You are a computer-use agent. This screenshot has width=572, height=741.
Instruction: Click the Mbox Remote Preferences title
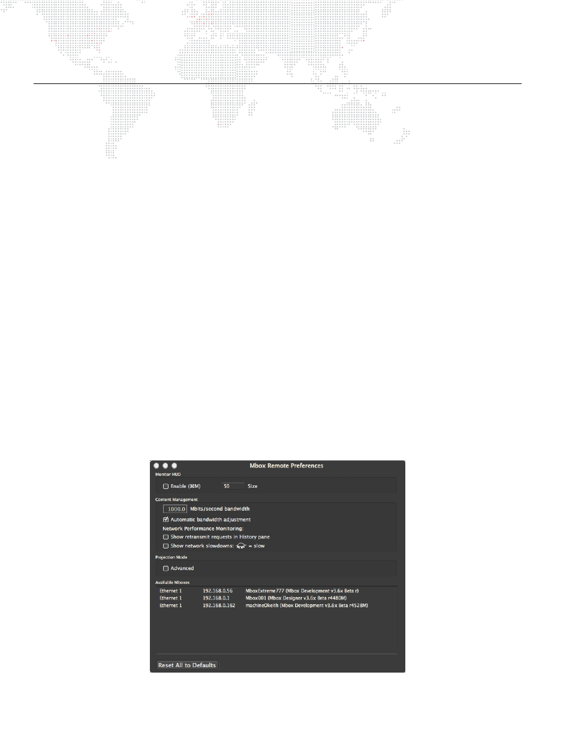[287, 466]
